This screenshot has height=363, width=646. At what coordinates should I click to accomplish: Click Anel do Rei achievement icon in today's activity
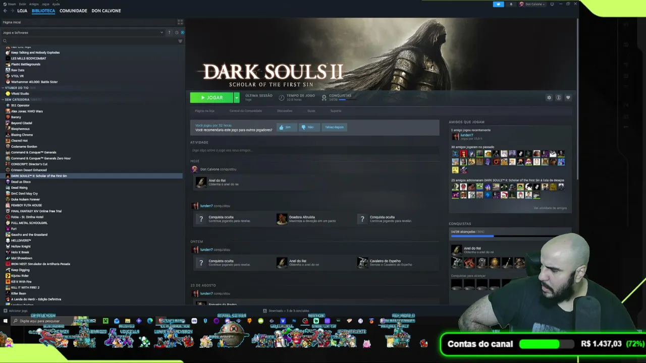(x=201, y=182)
